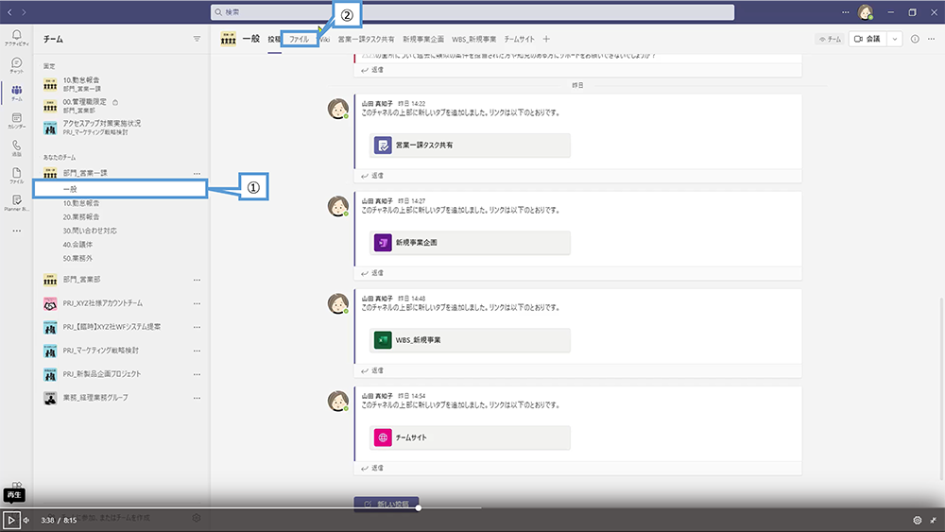This screenshot has width=945, height=532.
Task: Select 一般 channel
Action: 120,189
